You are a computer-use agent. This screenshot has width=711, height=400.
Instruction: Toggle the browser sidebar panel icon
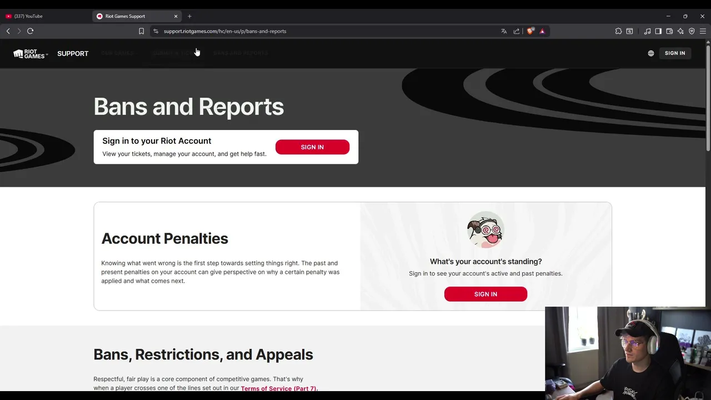(x=658, y=31)
